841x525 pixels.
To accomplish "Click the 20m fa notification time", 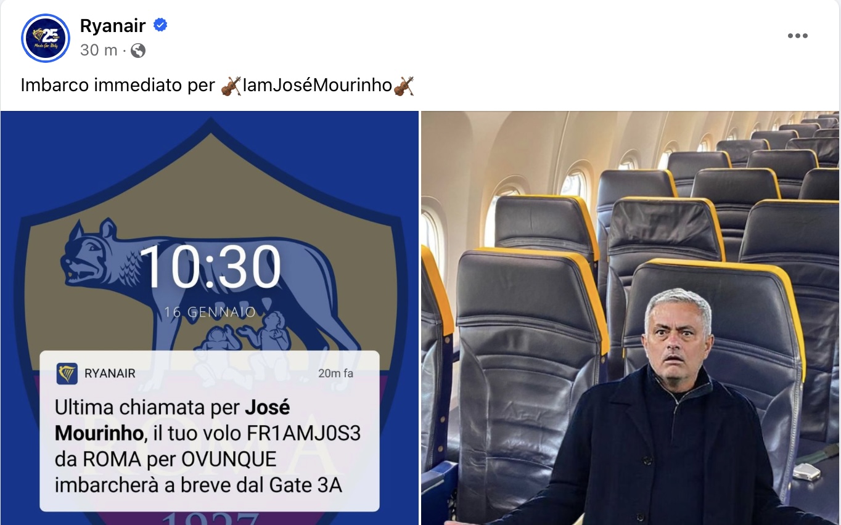I will pyautogui.click(x=336, y=373).
